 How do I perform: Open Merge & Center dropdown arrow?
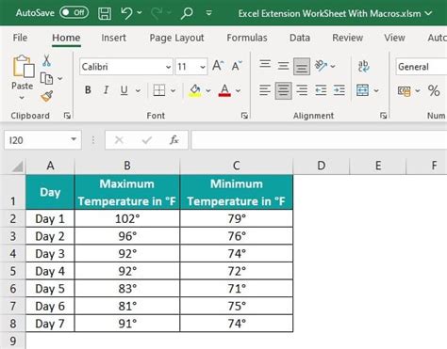click(376, 90)
